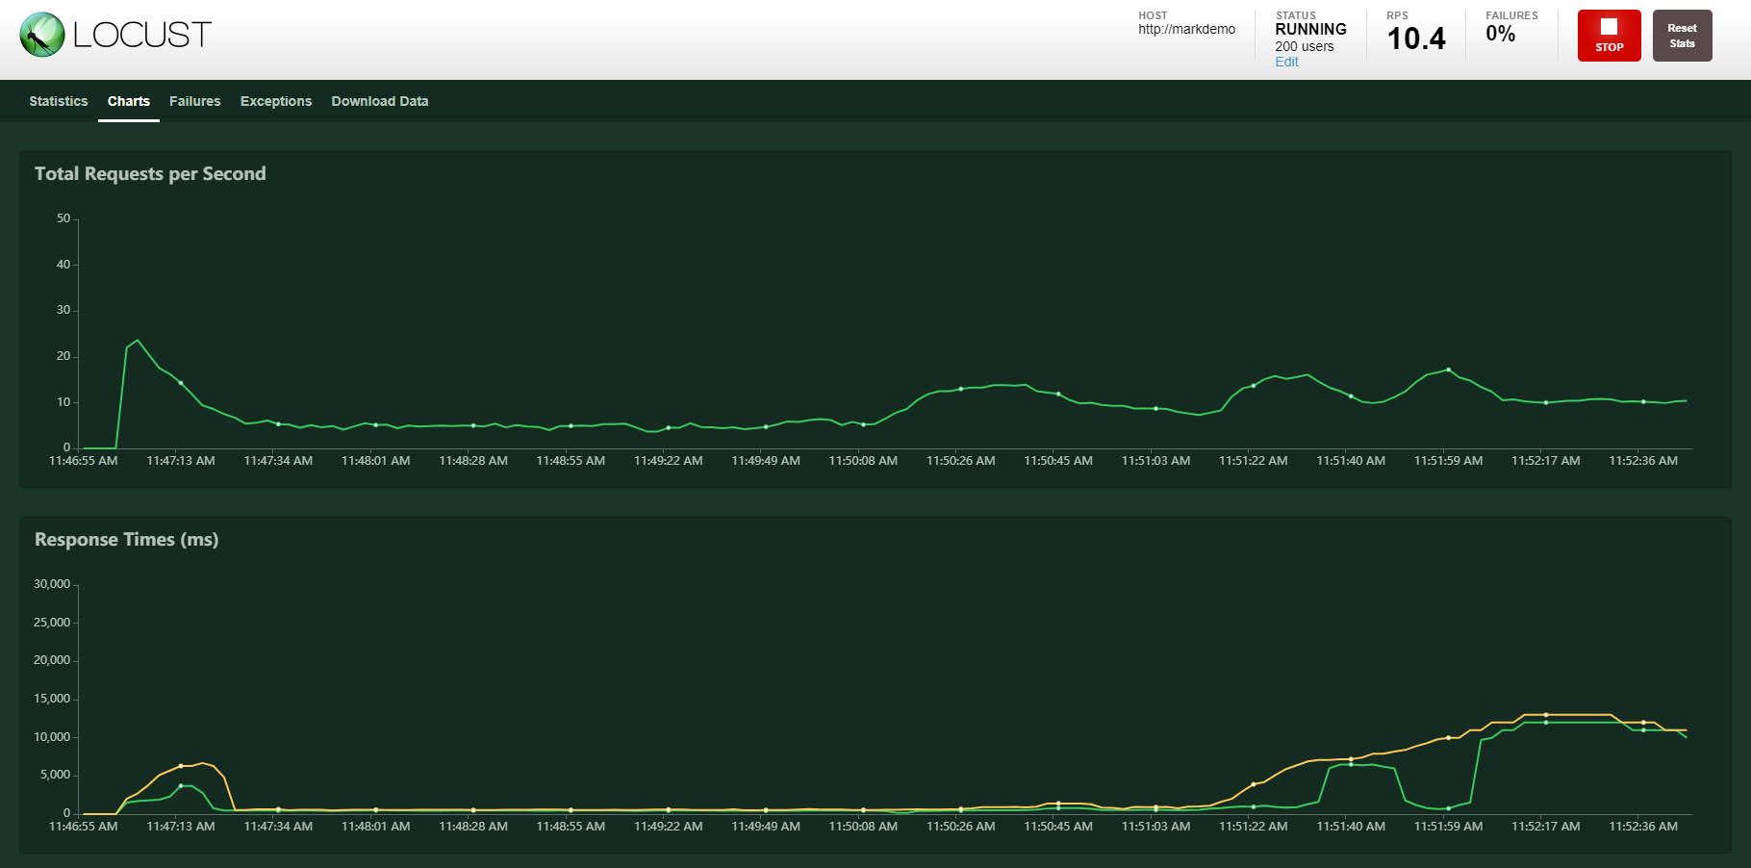Click Total Requests per Second heading
Screen dimensions: 1751x868
click(x=150, y=174)
